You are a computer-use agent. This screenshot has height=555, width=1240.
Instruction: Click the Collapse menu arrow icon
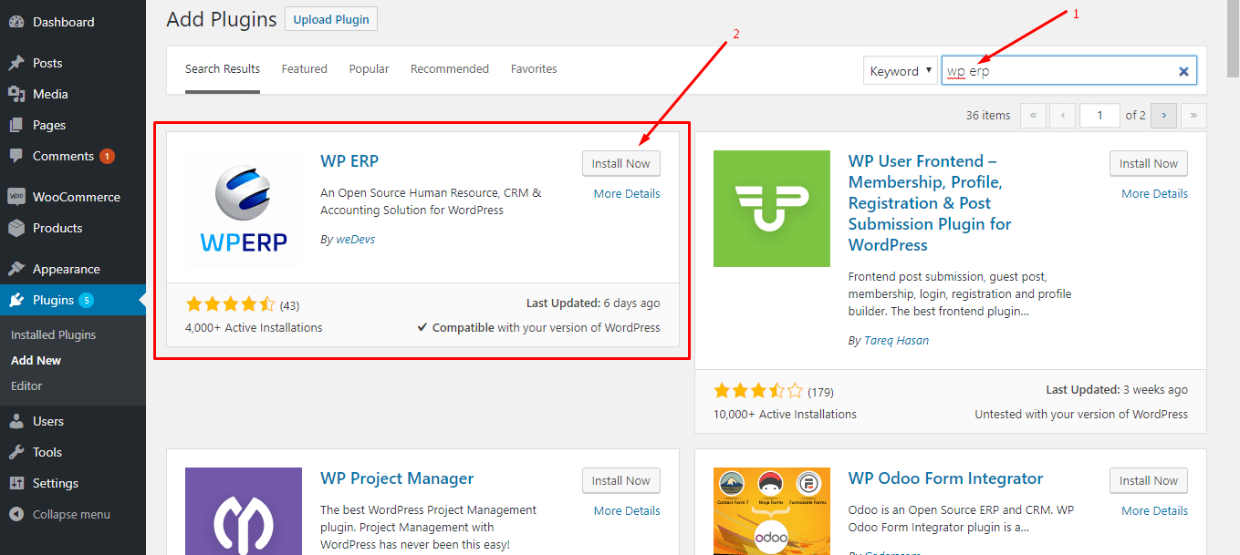16,514
